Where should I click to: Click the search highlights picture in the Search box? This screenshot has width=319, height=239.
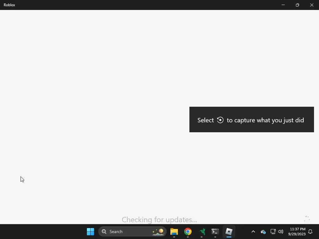point(158,232)
